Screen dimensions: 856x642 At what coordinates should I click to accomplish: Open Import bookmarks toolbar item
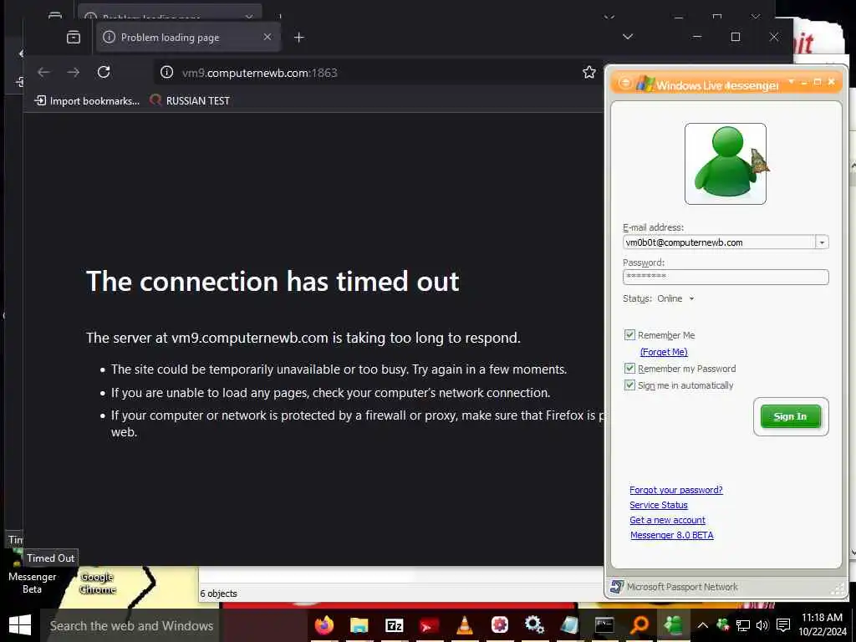pyautogui.click(x=87, y=100)
